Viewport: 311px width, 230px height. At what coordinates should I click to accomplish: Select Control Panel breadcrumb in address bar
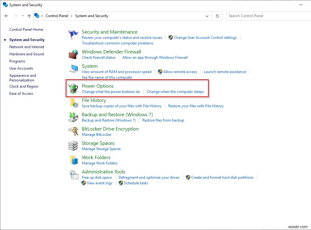tap(57, 16)
